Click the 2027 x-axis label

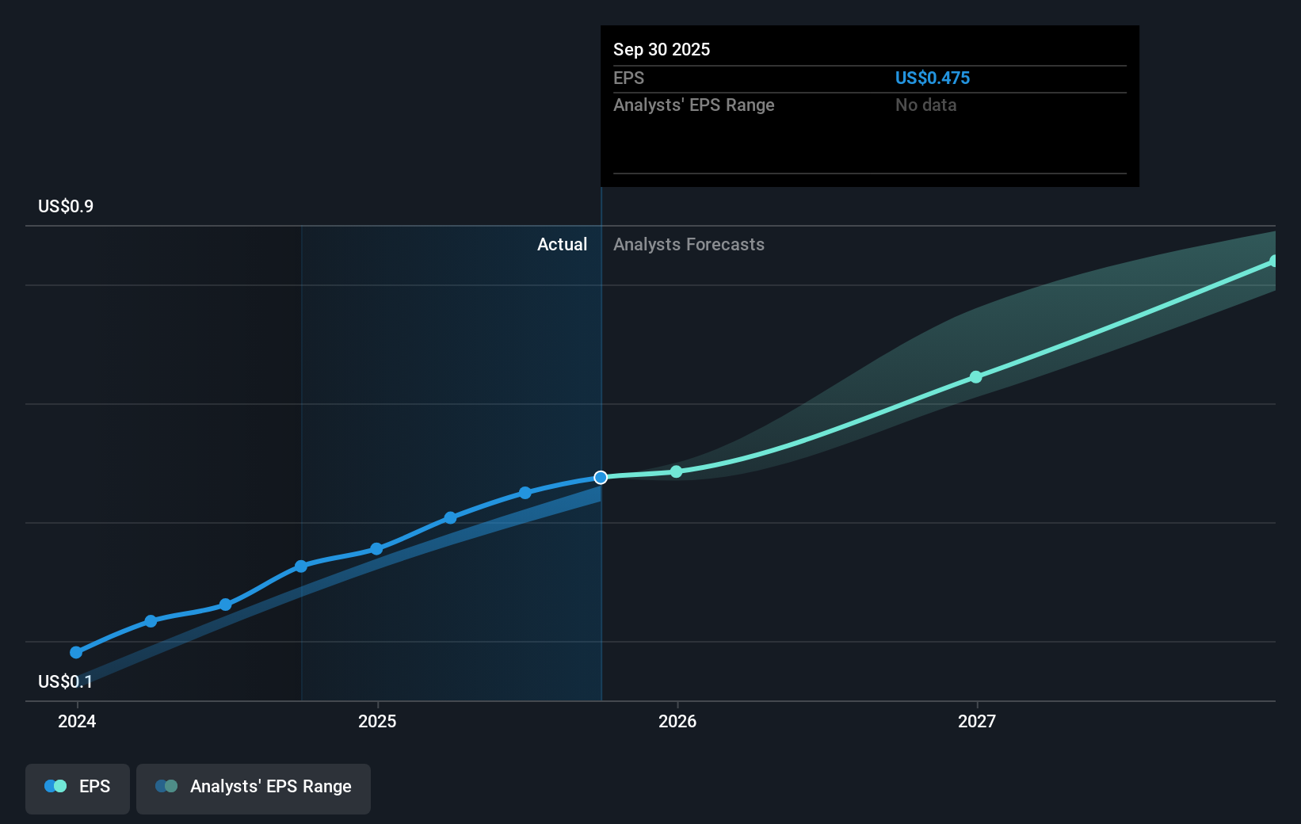point(977,721)
